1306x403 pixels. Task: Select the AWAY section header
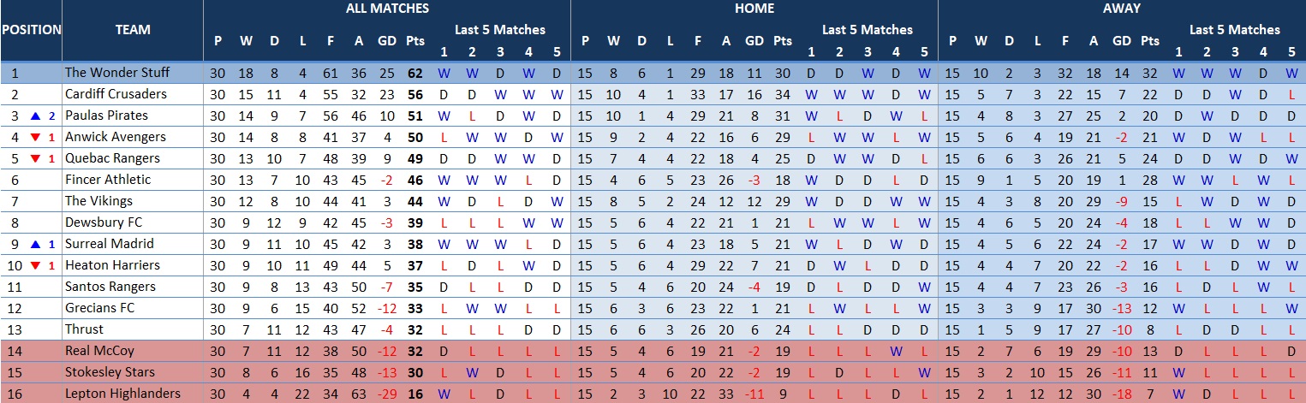pos(1121,9)
